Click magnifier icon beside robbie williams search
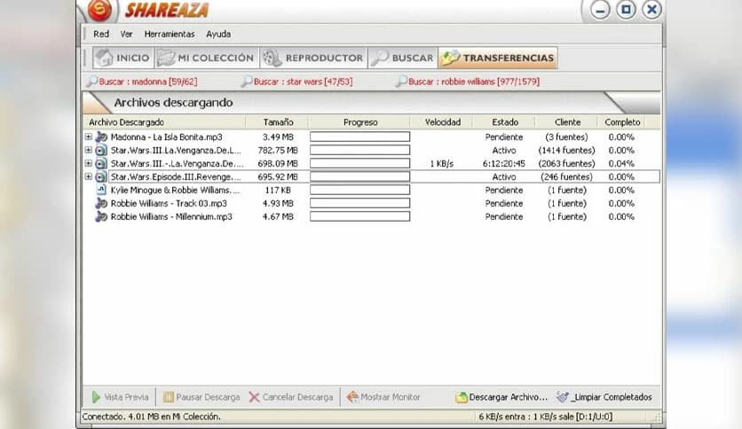Image resolution: width=742 pixels, height=429 pixels. click(x=401, y=82)
